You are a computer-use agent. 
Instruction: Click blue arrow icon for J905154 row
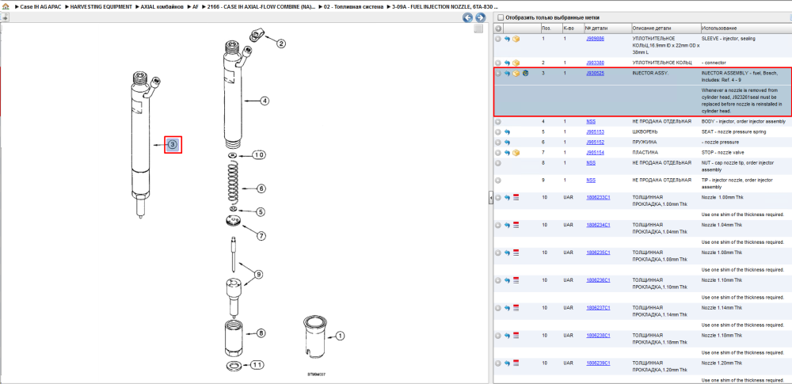pyautogui.click(x=507, y=152)
